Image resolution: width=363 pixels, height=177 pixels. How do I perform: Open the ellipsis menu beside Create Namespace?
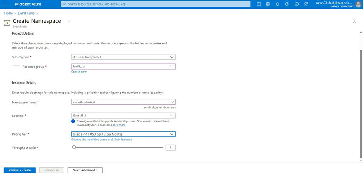(68, 21)
